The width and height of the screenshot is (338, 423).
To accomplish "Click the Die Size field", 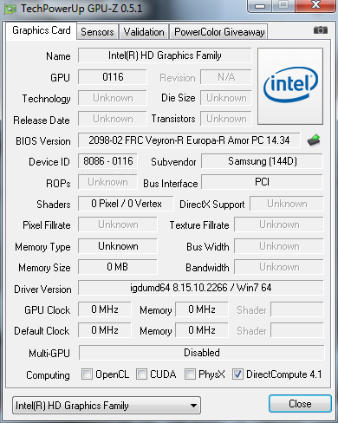I will 226,98.
